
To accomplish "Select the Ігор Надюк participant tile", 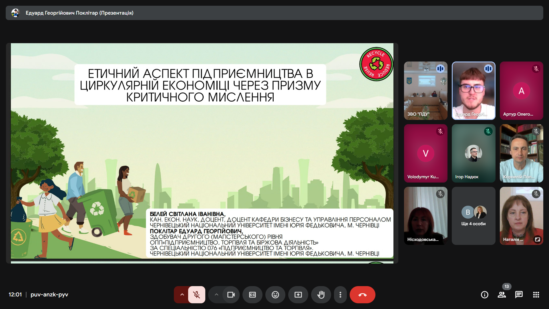I will coord(473,153).
